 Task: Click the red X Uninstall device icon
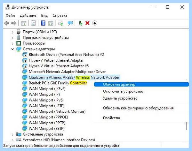tap(87, 23)
